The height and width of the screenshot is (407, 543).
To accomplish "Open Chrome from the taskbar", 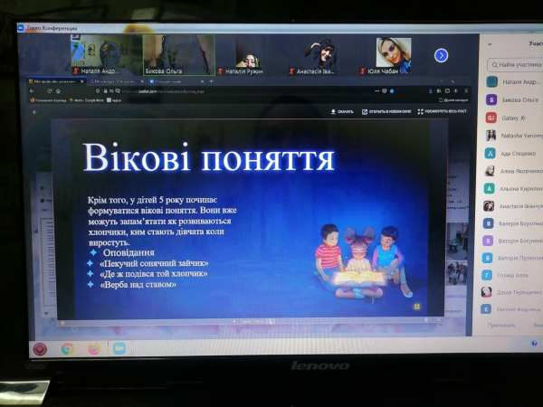I will tap(67, 348).
